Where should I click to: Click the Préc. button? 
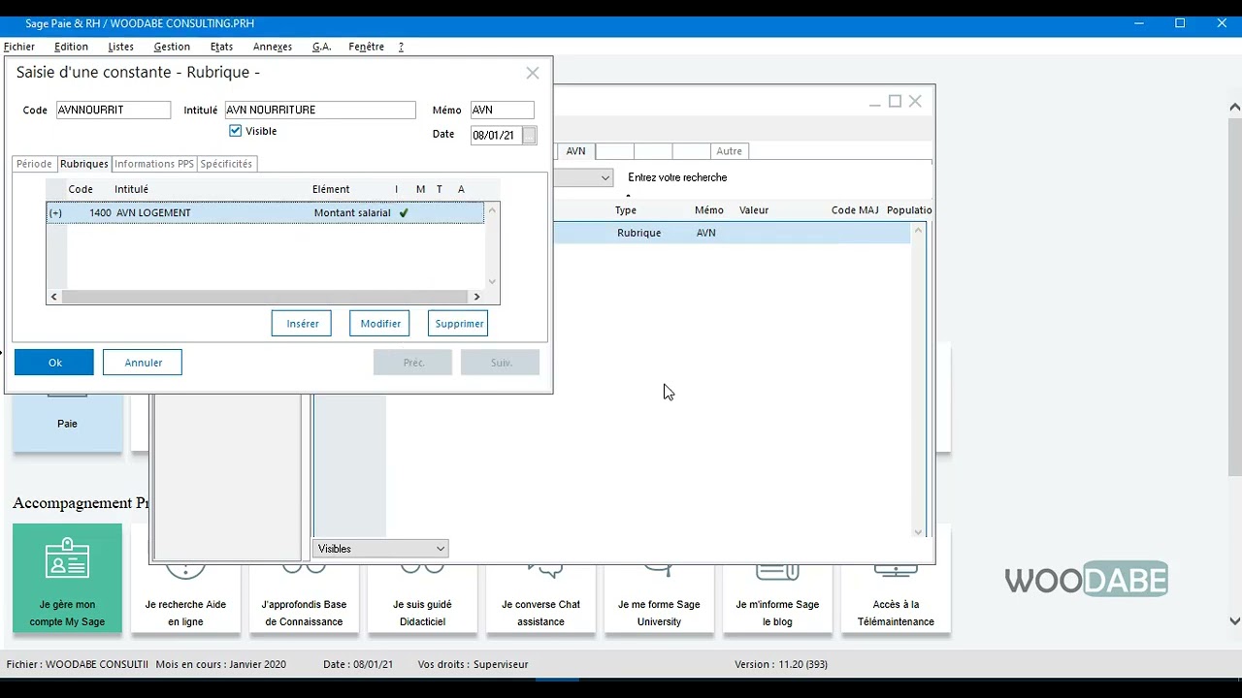(413, 363)
